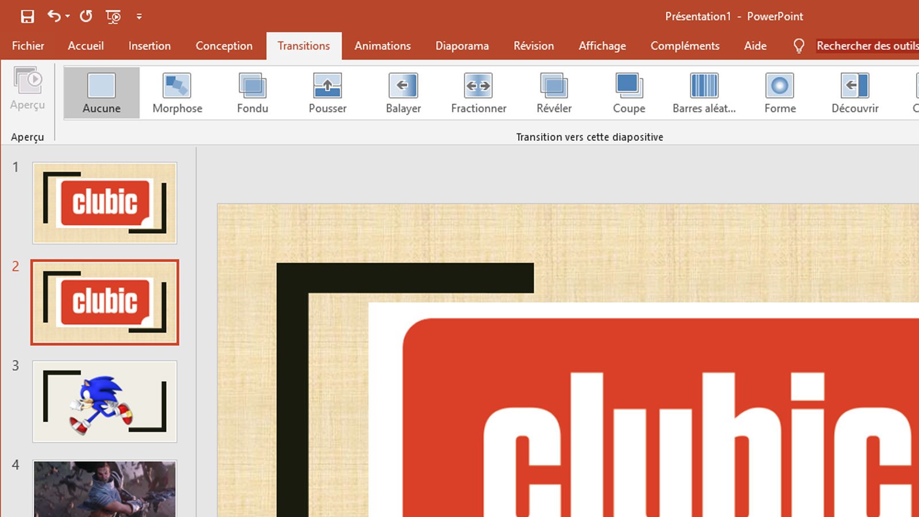Click the lightbulb Tell Me icon

click(x=798, y=46)
